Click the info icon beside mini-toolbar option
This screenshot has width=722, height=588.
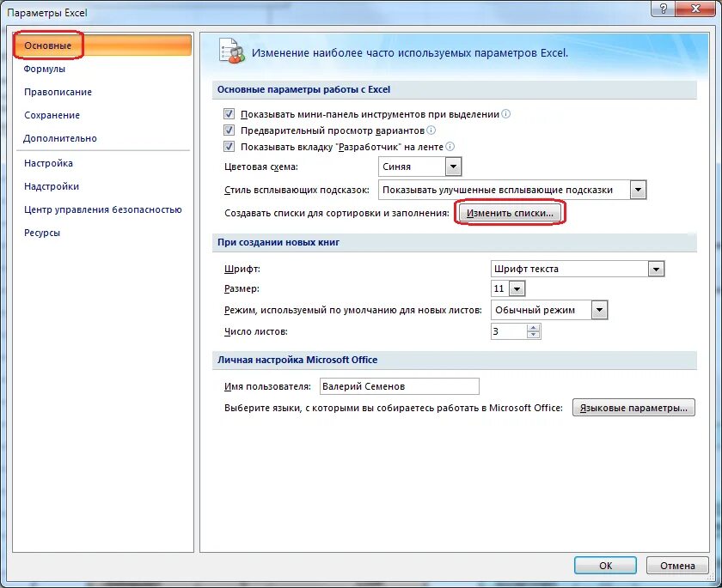[505, 113]
